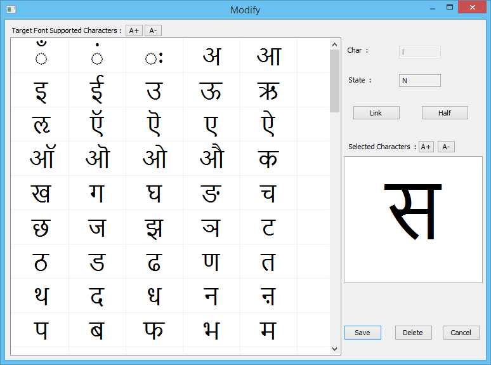
Task: Select the इ character cell
Action: (41, 90)
